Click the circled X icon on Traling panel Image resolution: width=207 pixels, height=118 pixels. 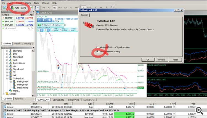(50, 20)
